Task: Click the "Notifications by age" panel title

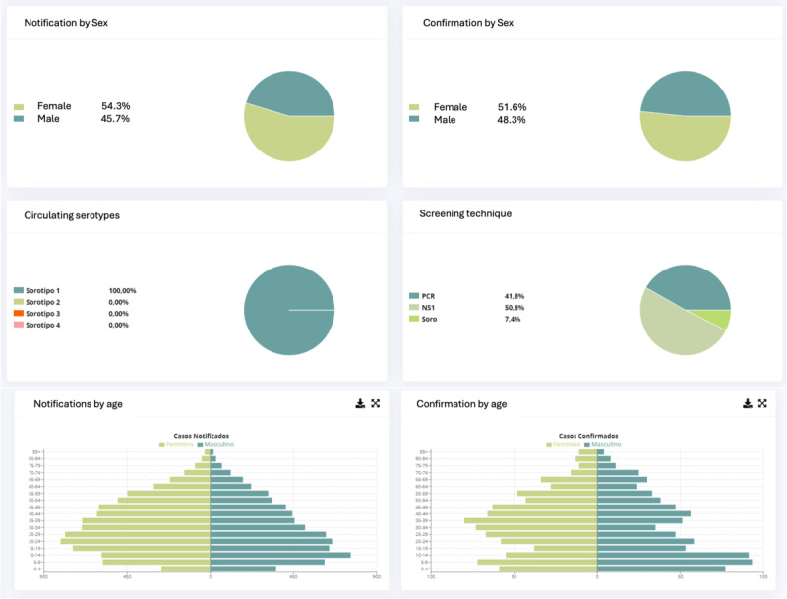Action: pos(78,404)
